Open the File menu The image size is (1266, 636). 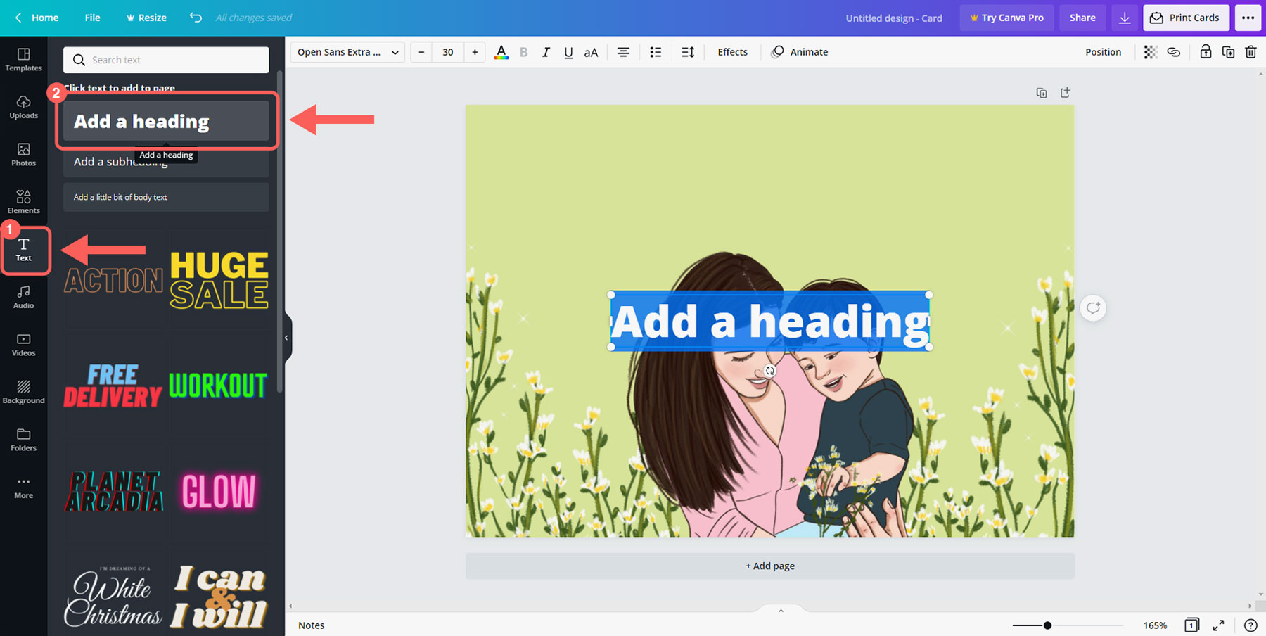coord(92,18)
